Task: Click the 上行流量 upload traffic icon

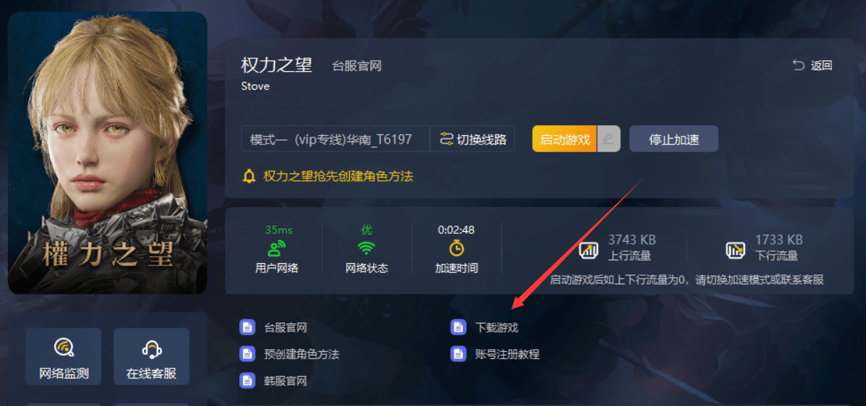Action: click(588, 250)
